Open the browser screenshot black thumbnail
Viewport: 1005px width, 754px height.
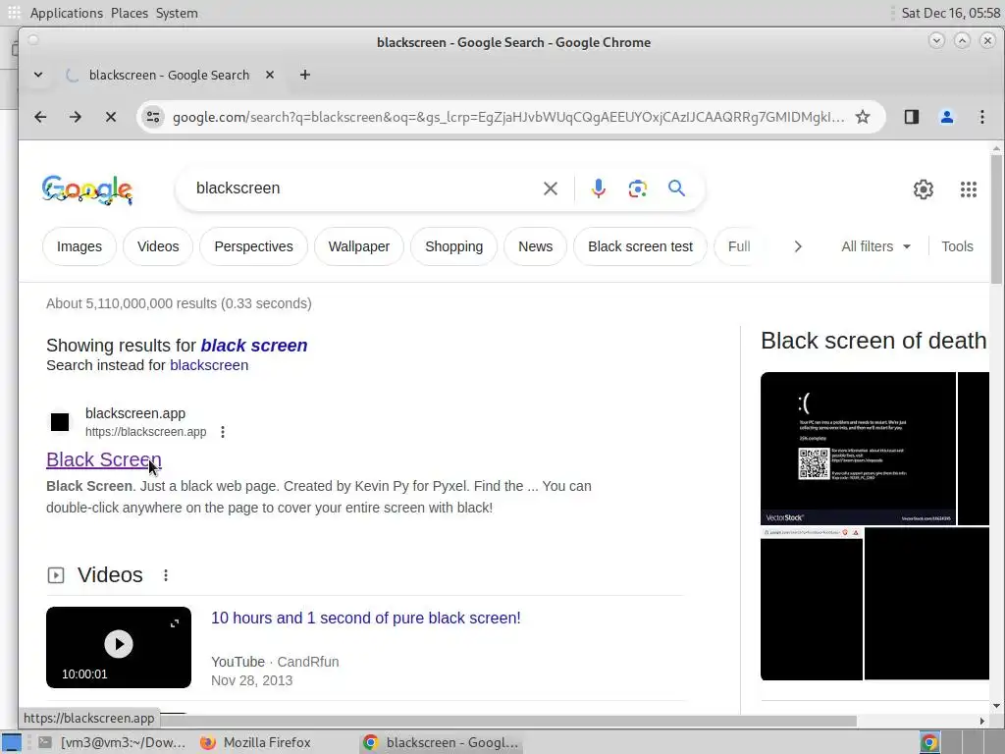click(x=812, y=604)
